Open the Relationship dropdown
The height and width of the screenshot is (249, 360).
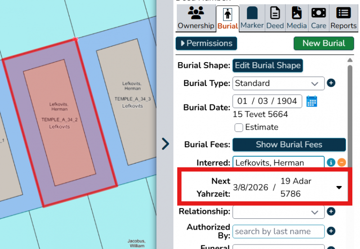point(278,212)
